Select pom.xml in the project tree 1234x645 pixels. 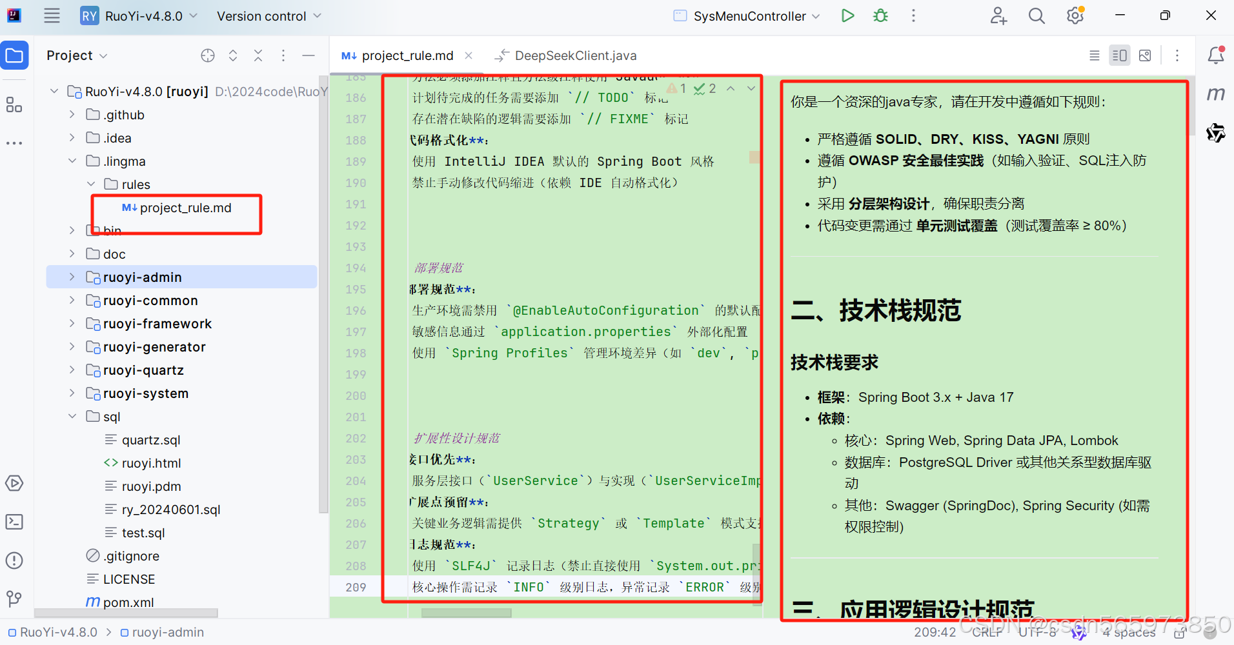pos(120,602)
